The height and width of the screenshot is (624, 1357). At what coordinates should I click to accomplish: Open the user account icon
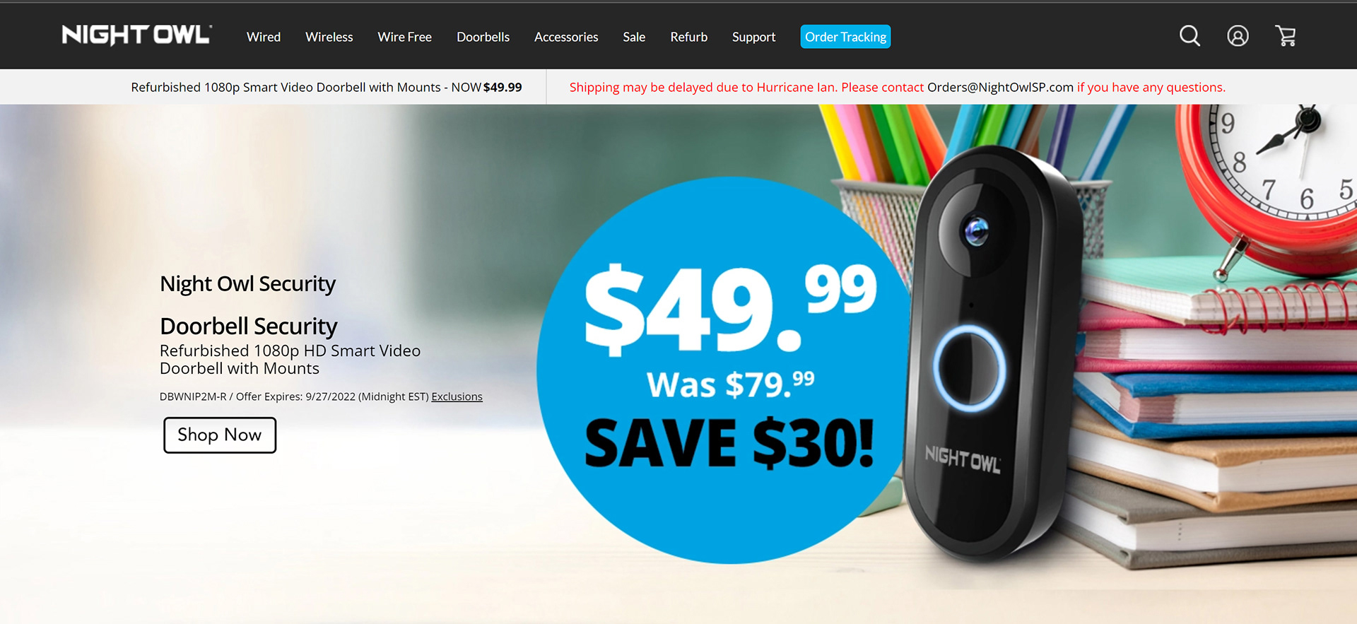click(x=1238, y=36)
